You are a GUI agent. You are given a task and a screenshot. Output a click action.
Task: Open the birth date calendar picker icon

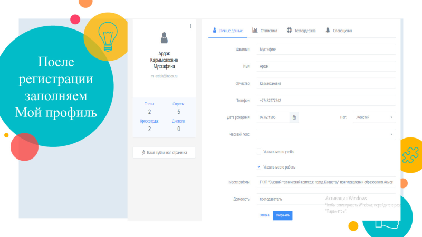294,117
